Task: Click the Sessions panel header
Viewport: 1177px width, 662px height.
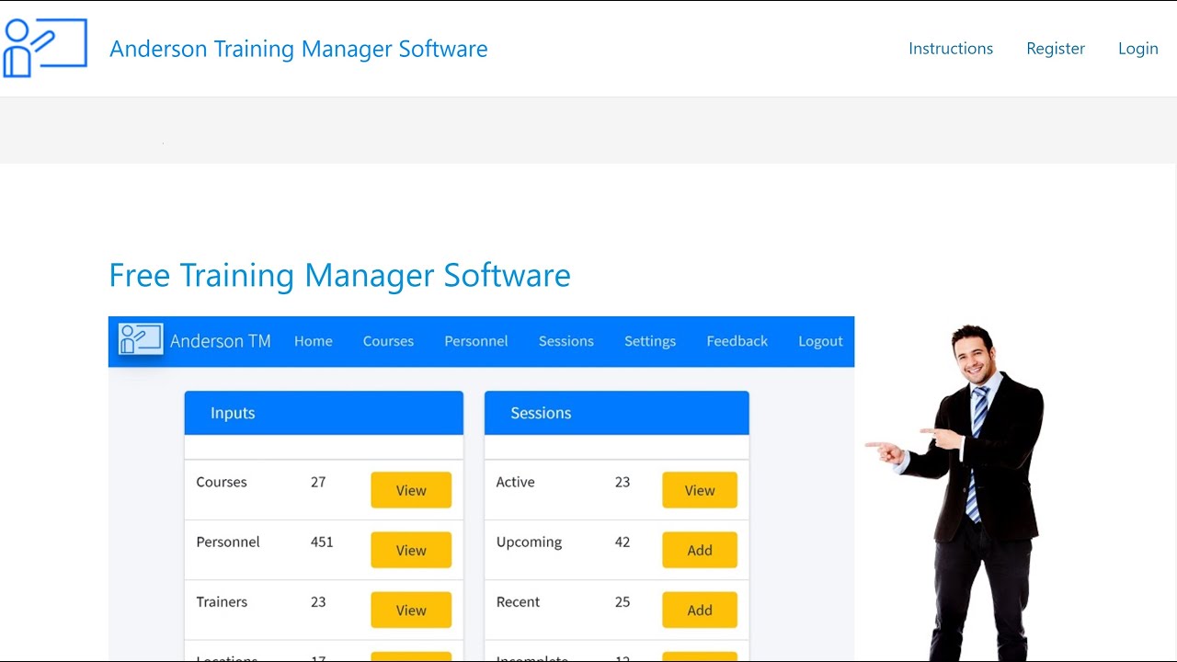Action: coord(617,413)
